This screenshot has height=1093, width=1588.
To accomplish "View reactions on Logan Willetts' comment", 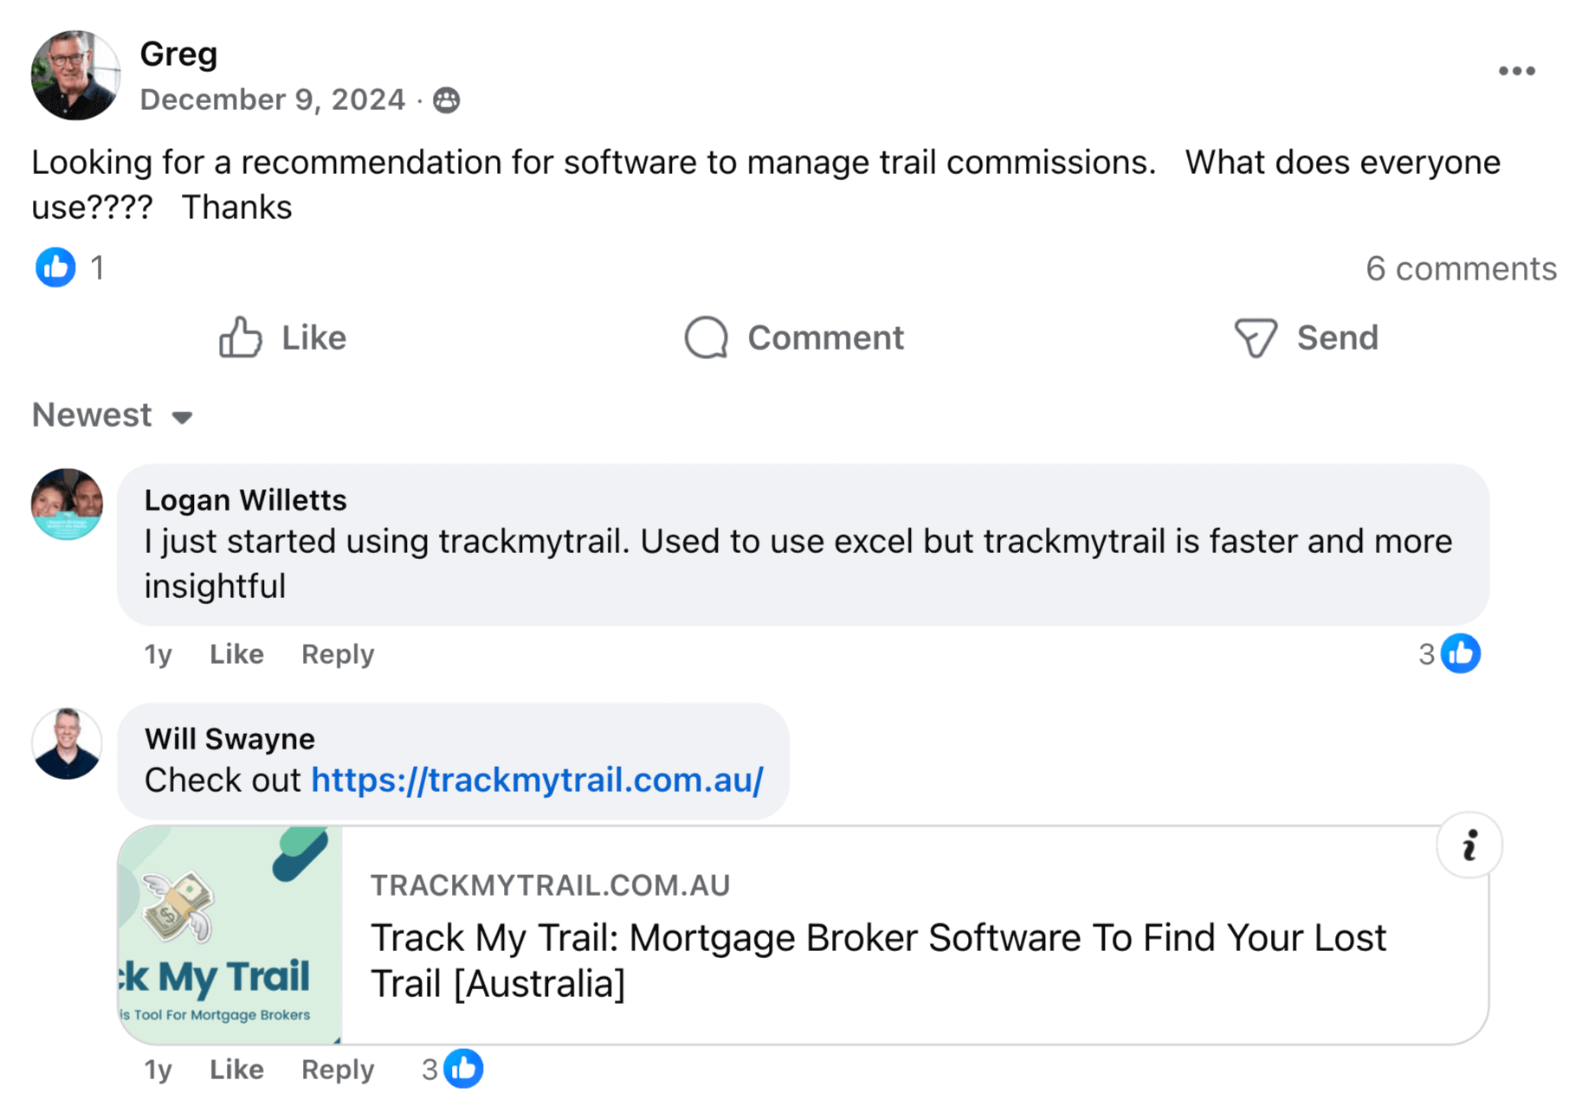I will coord(1449,653).
